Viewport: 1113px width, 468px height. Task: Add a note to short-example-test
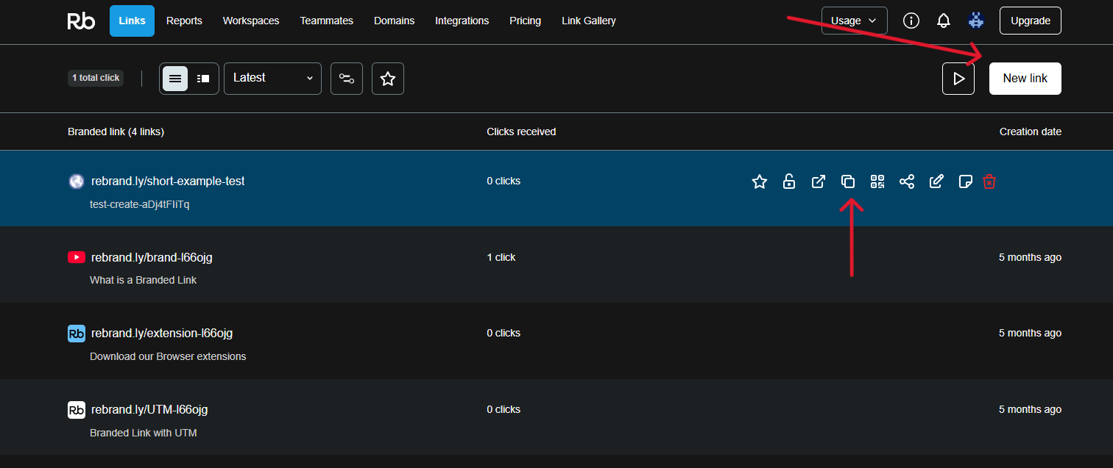pos(965,181)
